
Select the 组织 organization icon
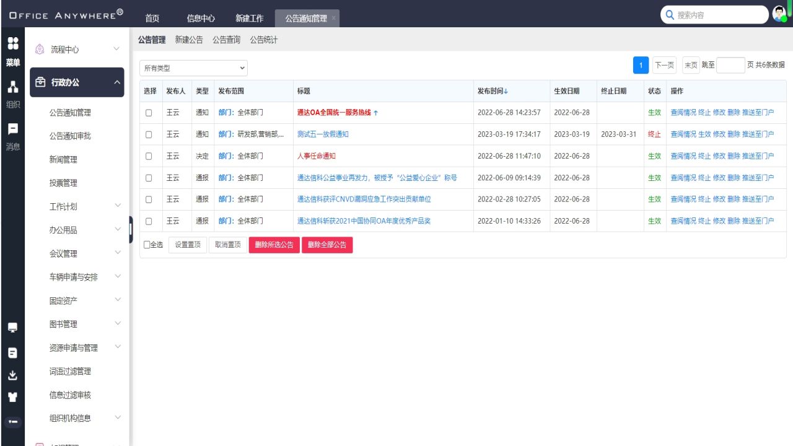coord(13,87)
